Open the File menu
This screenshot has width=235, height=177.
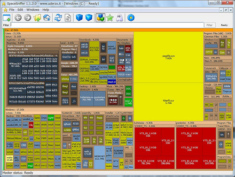pyautogui.click(x=12, y=10)
